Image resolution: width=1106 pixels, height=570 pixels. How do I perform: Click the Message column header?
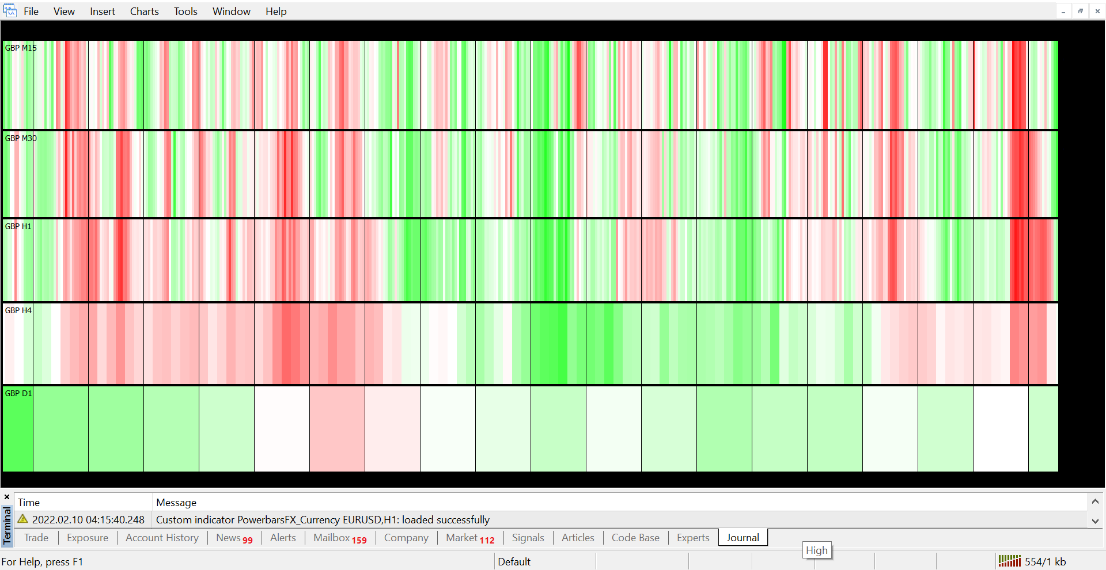click(x=176, y=503)
